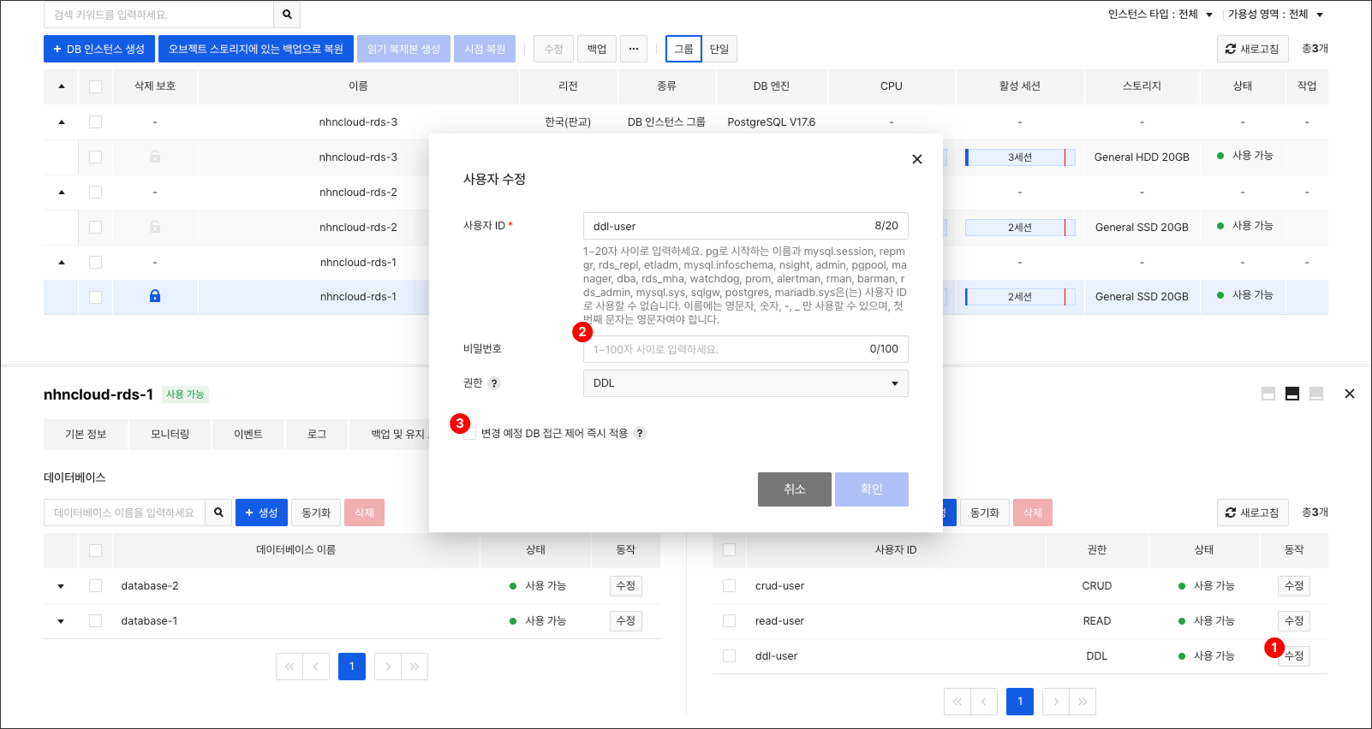The image size is (1372, 729).
Task: Open the 로그 tab
Action: click(317, 435)
